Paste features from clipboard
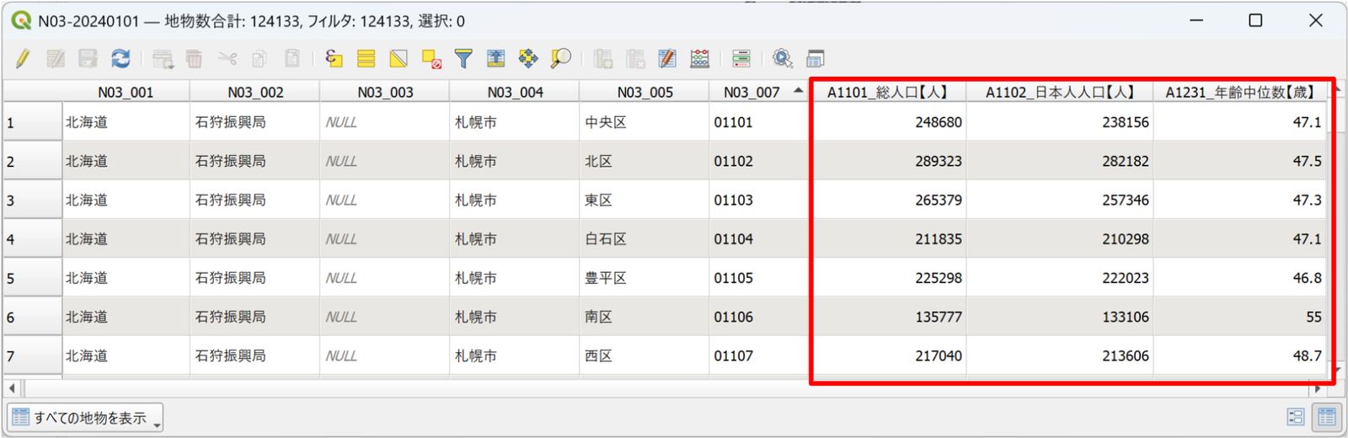Viewport: 1348px width, 438px height. [292, 58]
